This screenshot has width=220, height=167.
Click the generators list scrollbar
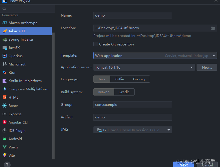pos(53,96)
